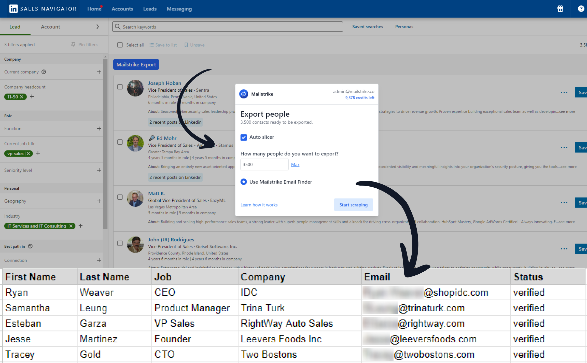This screenshot has width=587, height=363.
Task: Expand Joseph Hoban's about with see more
Action: tap(567, 111)
